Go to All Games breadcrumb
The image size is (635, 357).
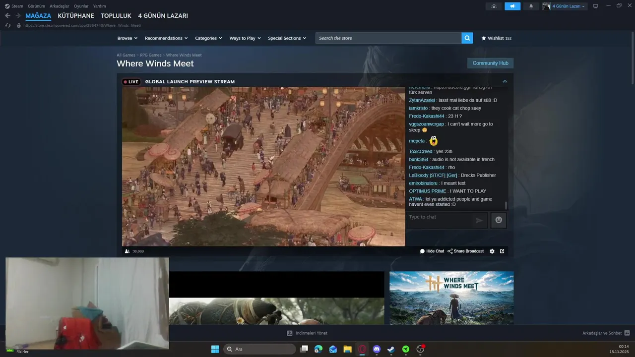pyautogui.click(x=126, y=55)
